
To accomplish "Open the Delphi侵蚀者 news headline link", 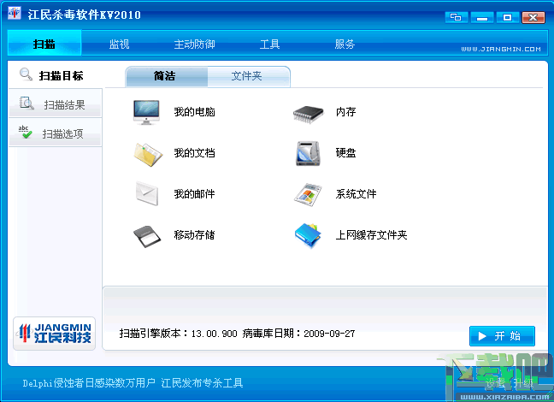I will (133, 383).
